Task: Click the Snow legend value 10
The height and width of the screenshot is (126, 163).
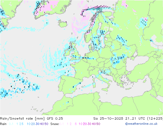Action: 80,124
